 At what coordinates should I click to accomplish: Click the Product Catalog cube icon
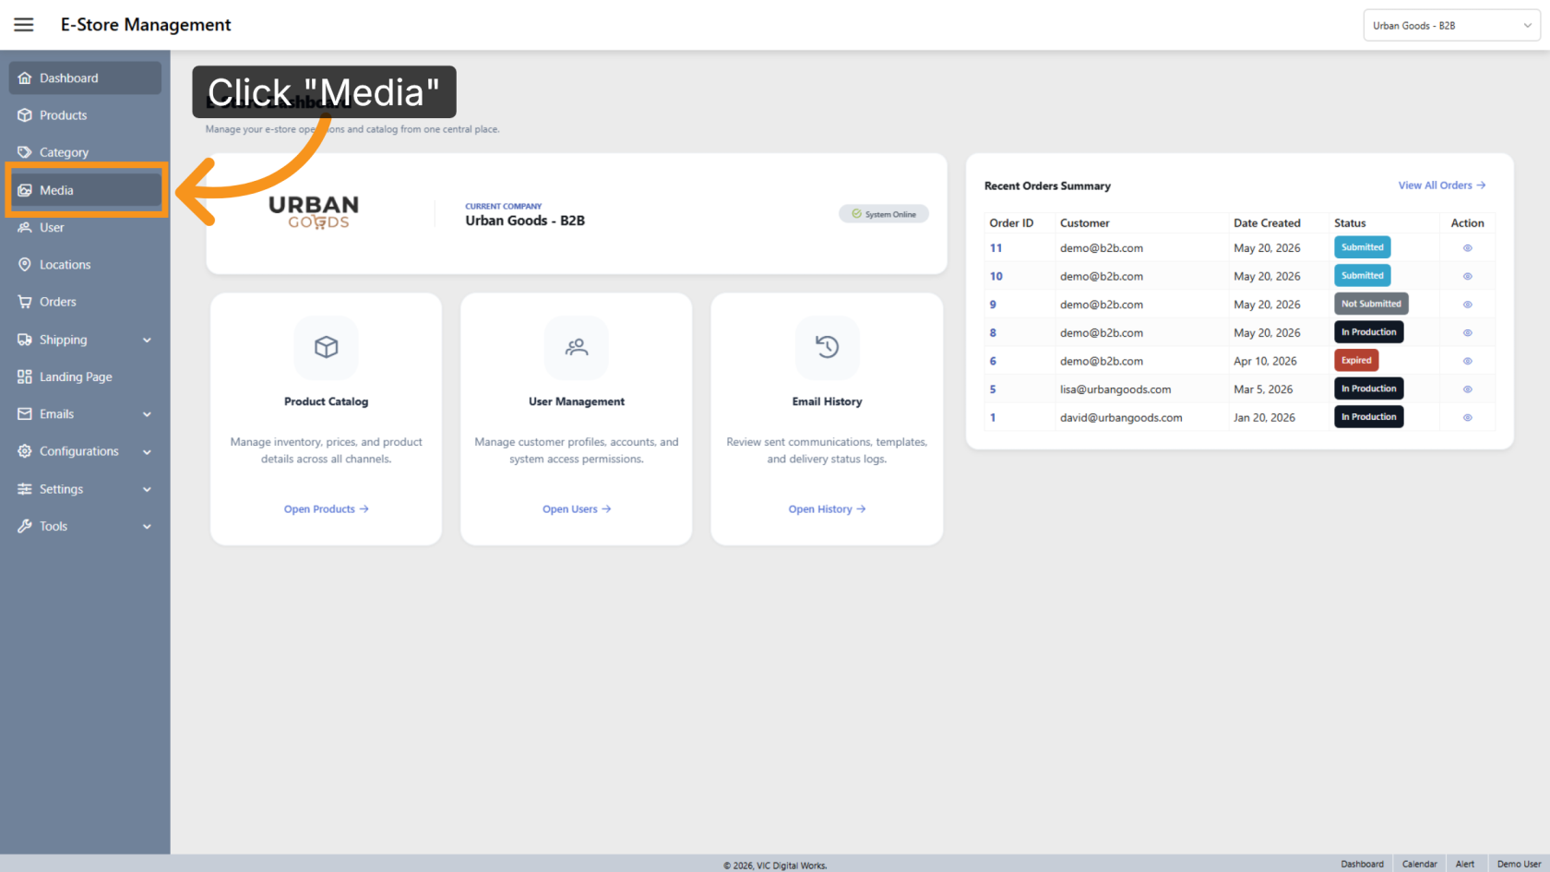[327, 347]
